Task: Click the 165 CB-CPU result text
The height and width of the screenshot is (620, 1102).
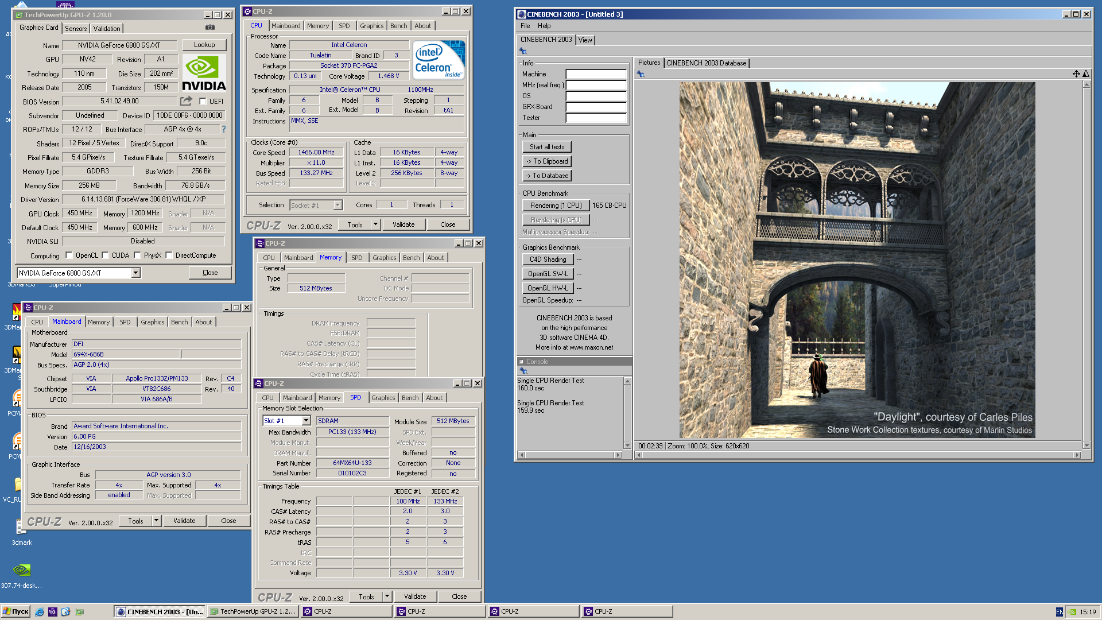Action: [610, 206]
